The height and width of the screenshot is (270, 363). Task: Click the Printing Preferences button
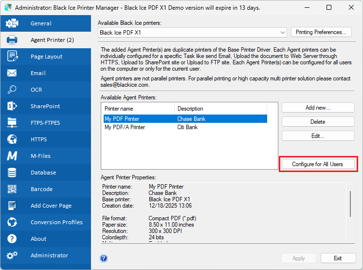[x=321, y=32]
